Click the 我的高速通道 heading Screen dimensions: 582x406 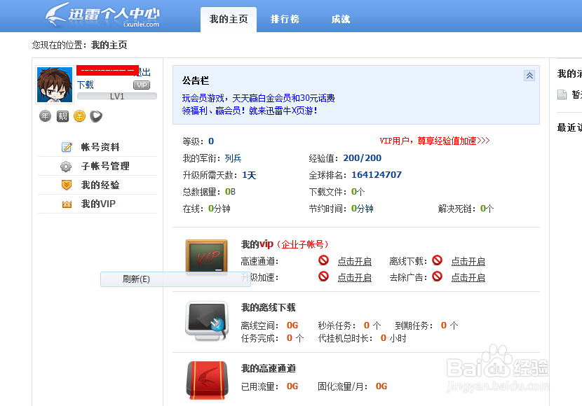(x=269, y=368)
